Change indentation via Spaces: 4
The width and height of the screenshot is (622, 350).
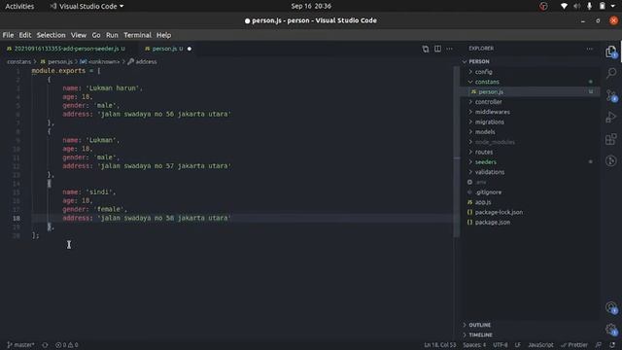pyautogui.click(x=474, y=345)
